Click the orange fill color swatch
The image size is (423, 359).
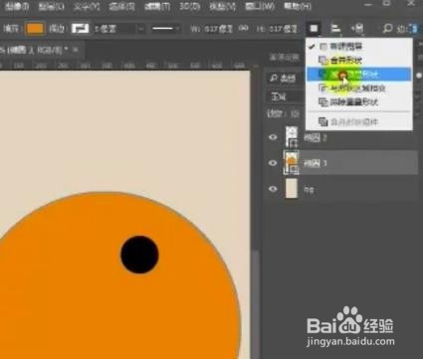35,29
